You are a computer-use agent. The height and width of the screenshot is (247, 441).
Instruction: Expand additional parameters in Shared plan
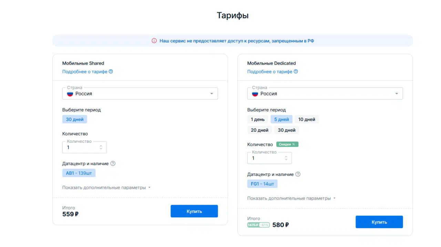click(x=106, y=187)
